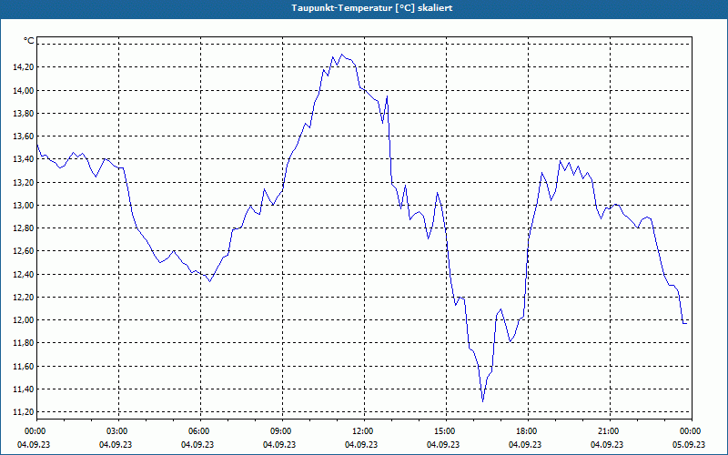Viewport: 728px width, 455px height.
Task: Click the 04.09.23 date under 03:00
Action: 116,445
